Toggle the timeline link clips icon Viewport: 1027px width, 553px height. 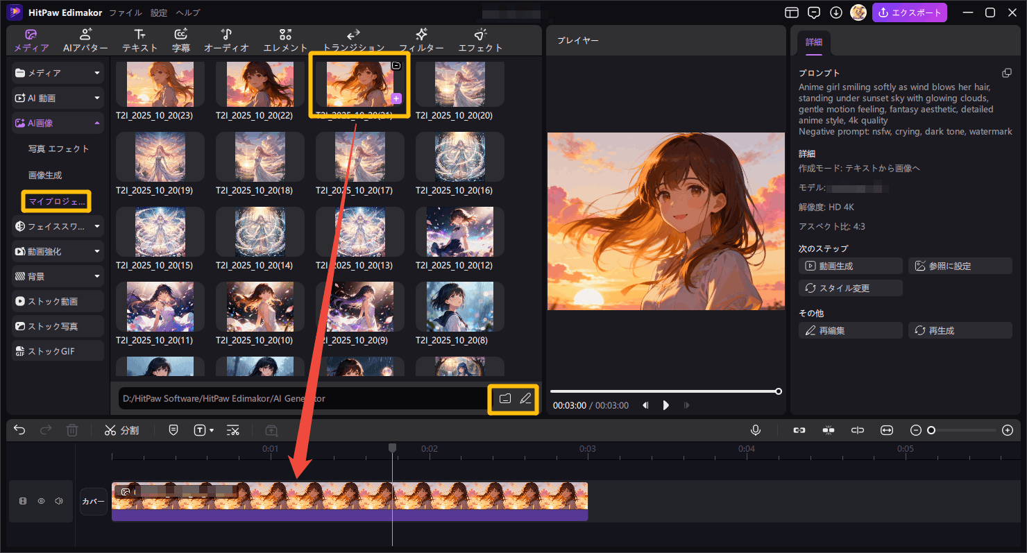click(799, 430)
